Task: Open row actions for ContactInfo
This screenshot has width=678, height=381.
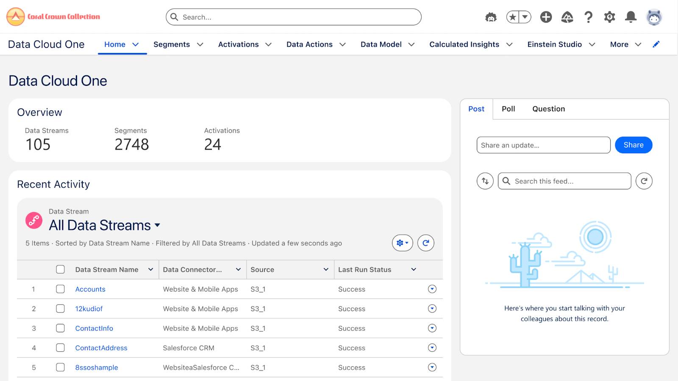Action: coord(432,328)
